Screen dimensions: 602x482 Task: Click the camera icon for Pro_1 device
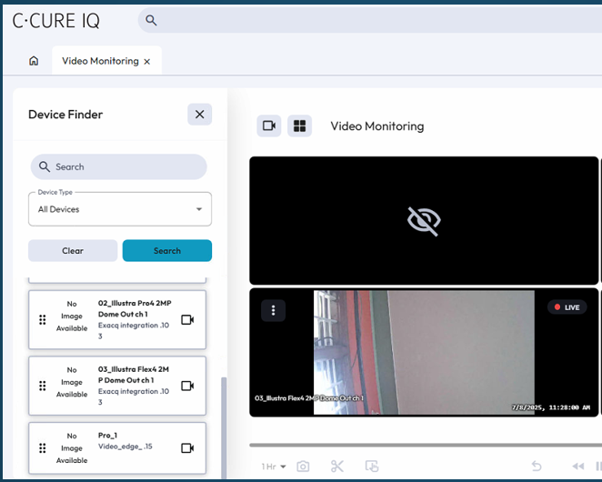[188, 448]
